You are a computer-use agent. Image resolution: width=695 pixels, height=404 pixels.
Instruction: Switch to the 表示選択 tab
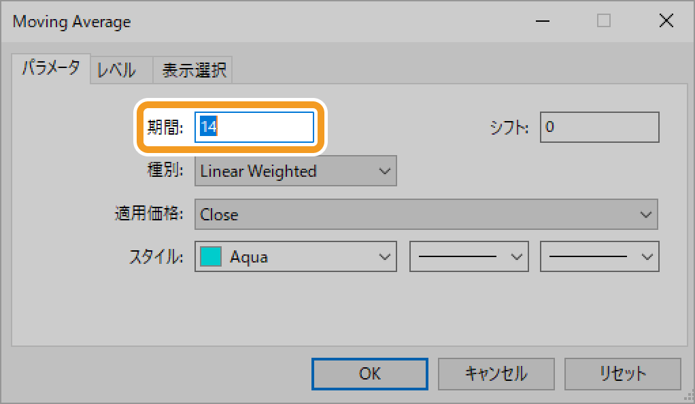click(194, 70)
